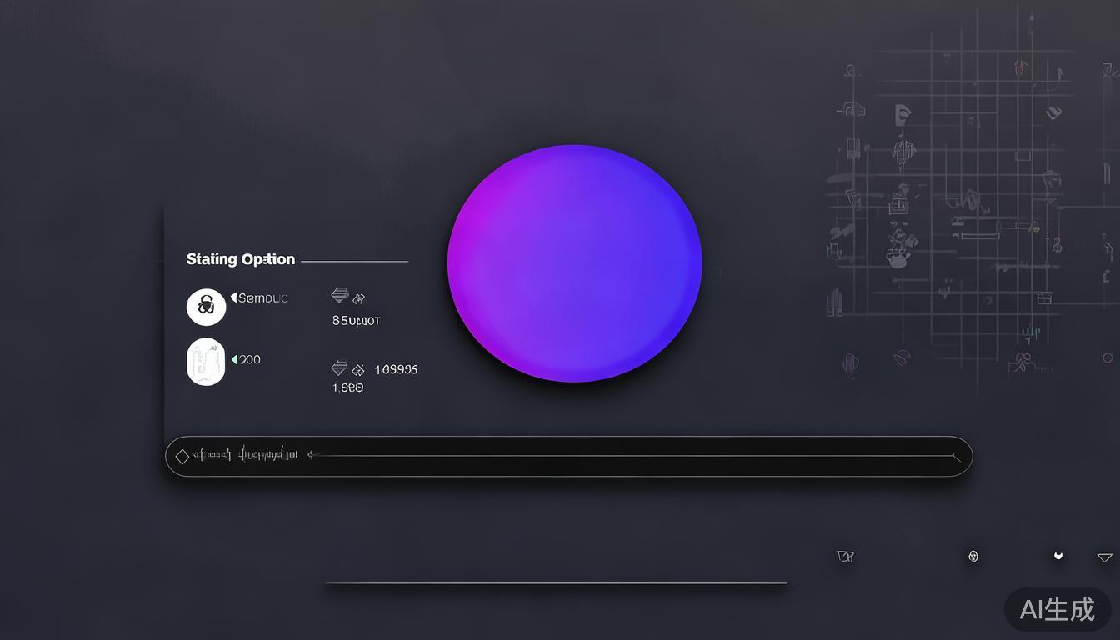The image size is (1120, 640).
Task: Click the track line inside the long dark bar
Action: 633,456
